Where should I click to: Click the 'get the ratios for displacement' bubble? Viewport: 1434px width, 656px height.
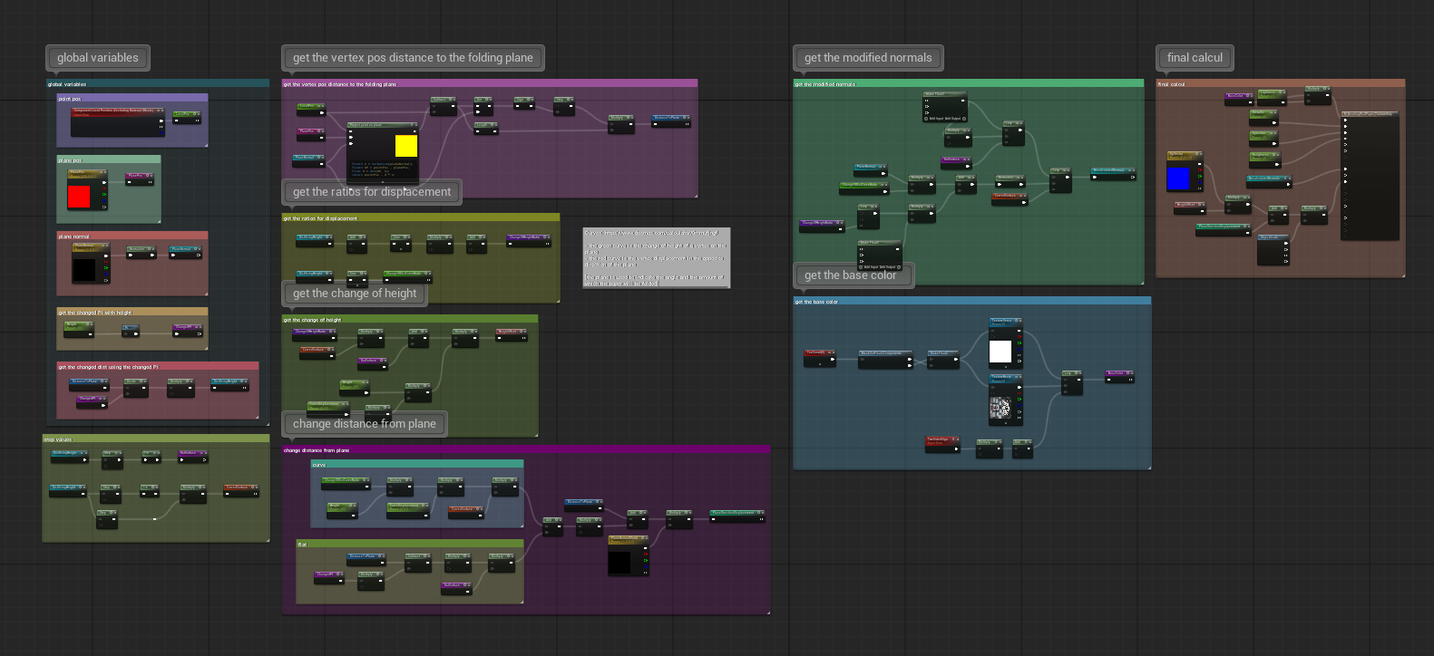point(372,192)
